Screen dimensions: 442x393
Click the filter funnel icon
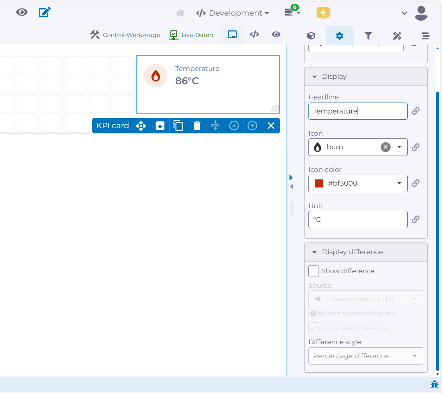(368, 35)
